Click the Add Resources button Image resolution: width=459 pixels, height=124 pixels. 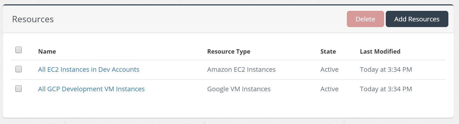click(x=417, y=19)
